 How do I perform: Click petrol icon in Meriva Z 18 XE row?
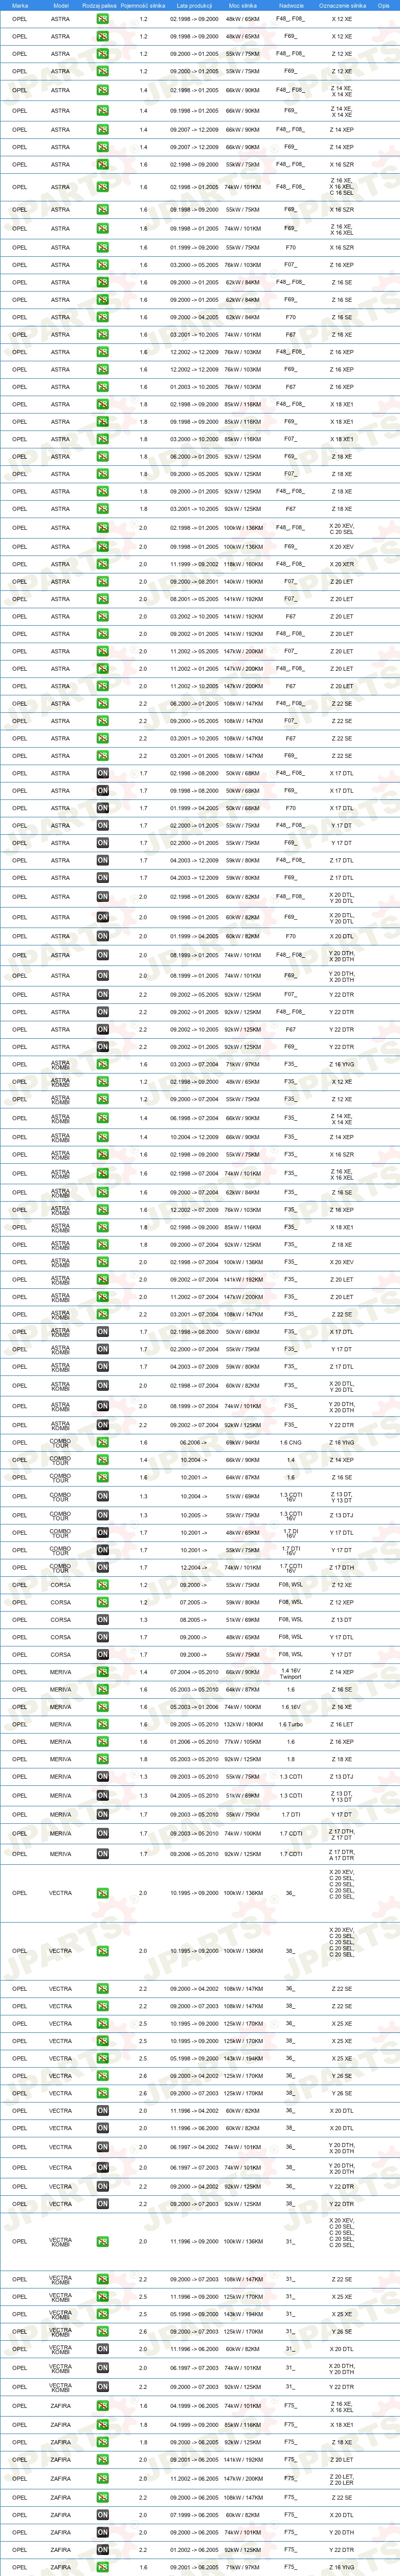tap(103, 1759)
